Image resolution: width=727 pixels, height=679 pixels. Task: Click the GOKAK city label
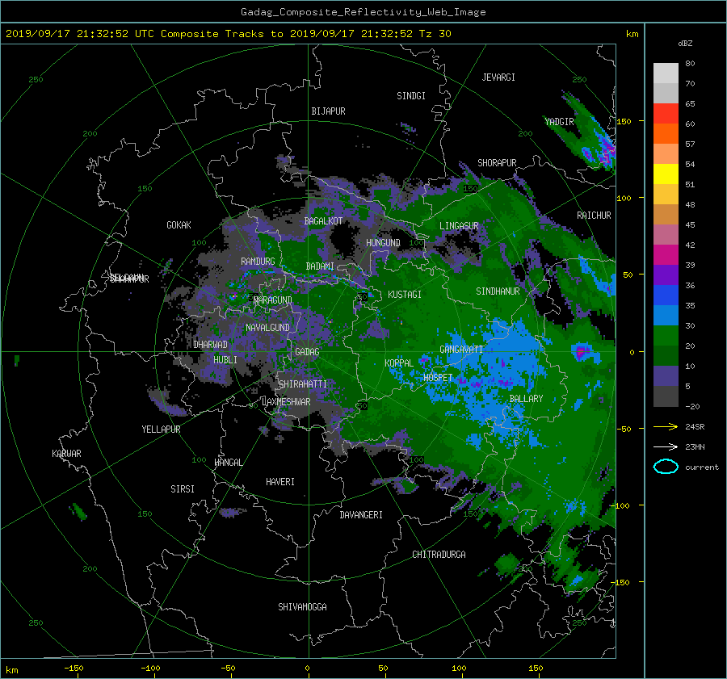click(179, 225)
